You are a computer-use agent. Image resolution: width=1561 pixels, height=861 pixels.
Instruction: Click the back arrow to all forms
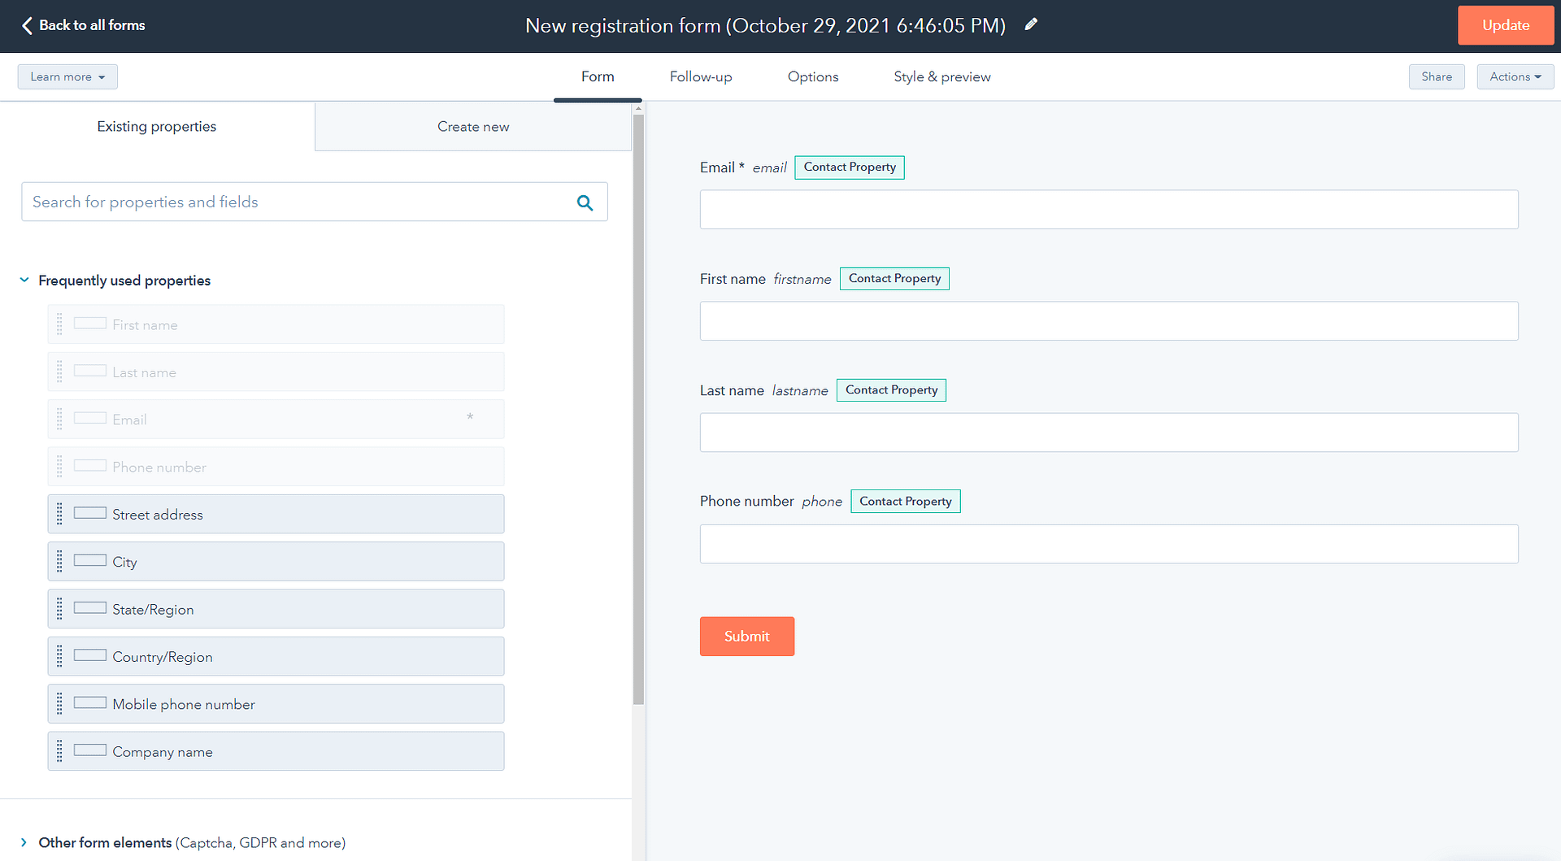click(27, 25)
